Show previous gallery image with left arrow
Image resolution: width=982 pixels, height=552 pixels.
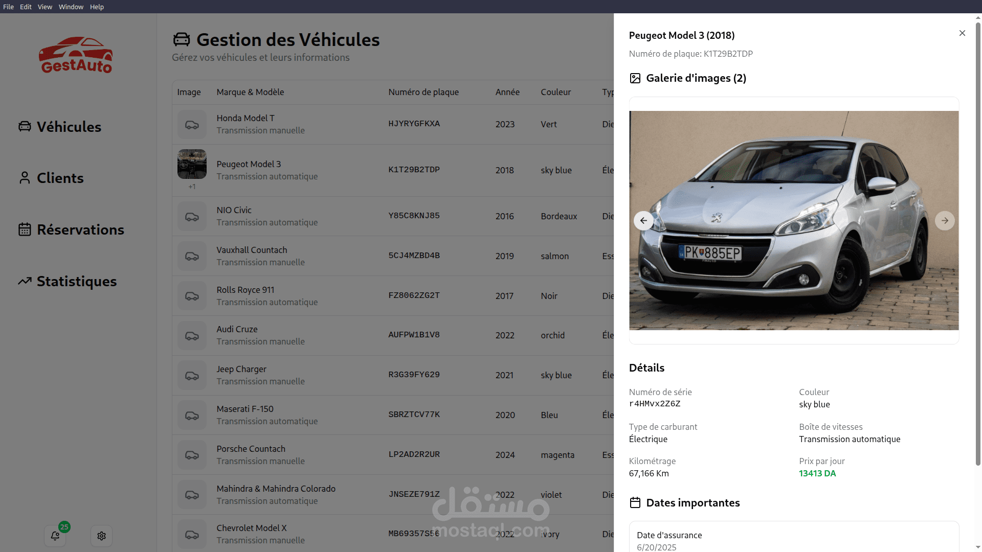click(643, 221)
